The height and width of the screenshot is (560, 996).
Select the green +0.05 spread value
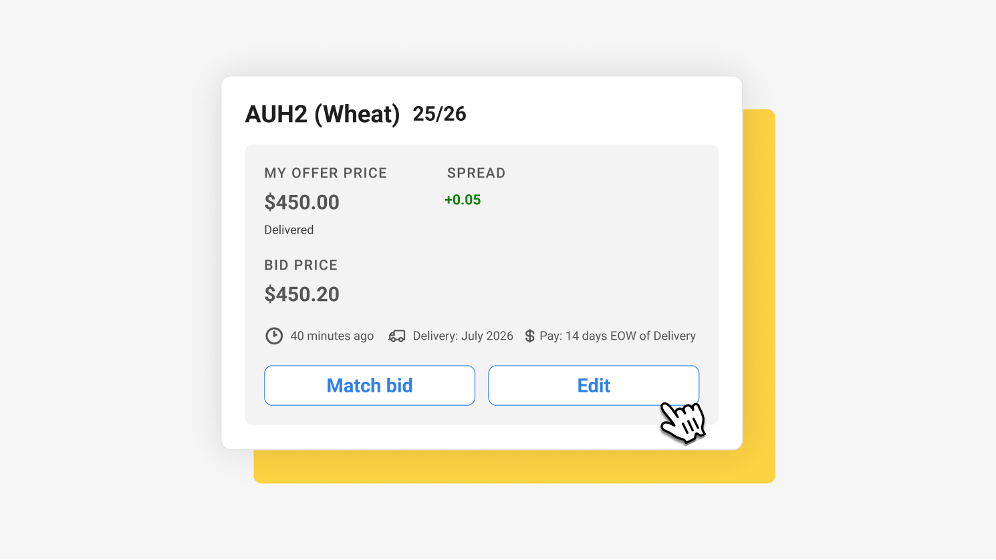click(463, 200)
